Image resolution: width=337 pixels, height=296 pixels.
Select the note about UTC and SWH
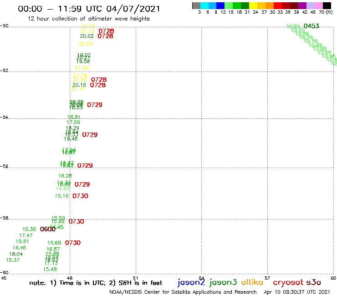tap(96, 283)
